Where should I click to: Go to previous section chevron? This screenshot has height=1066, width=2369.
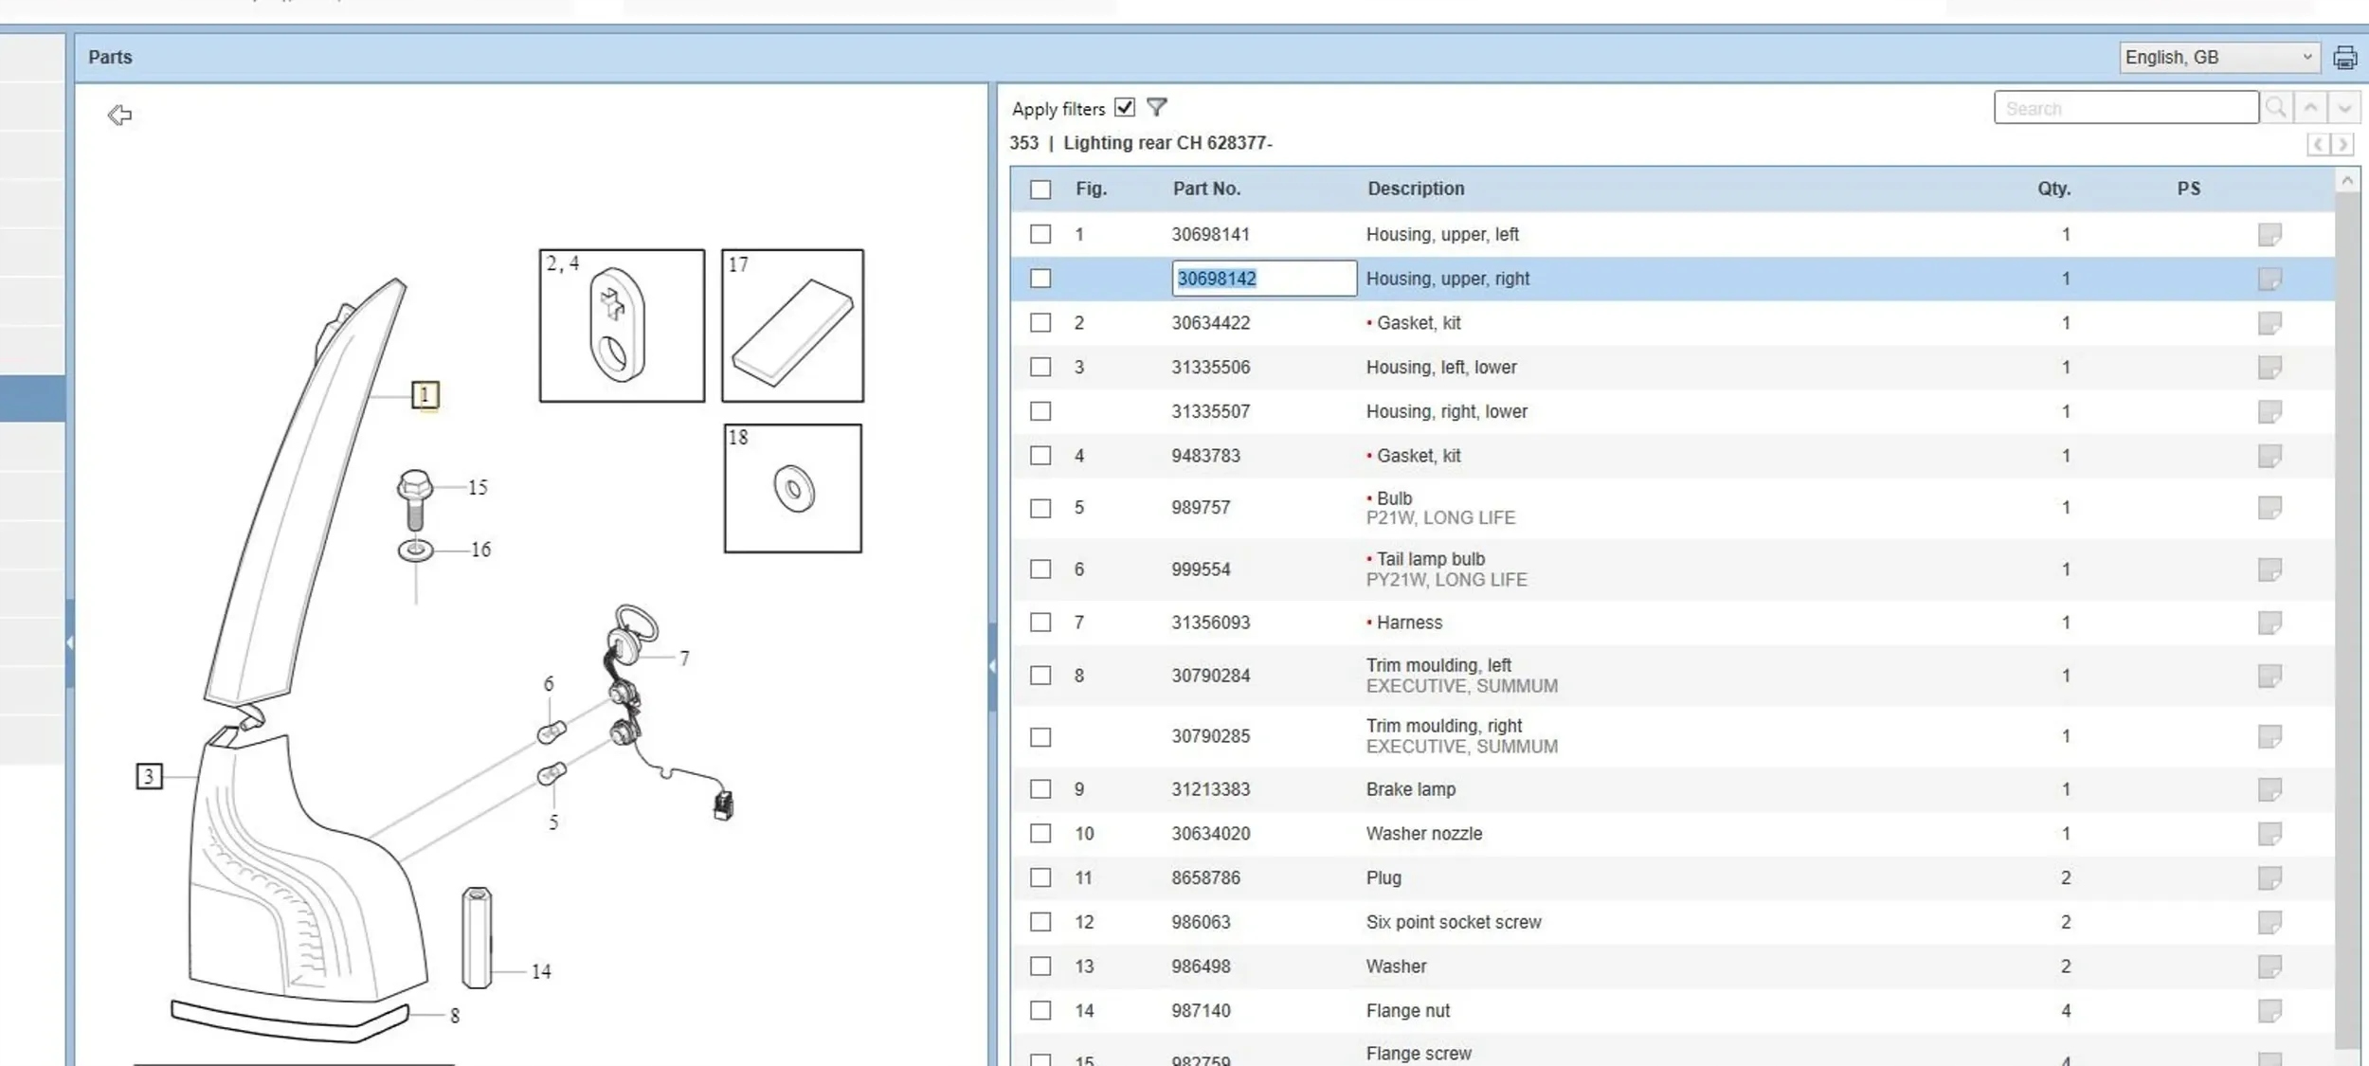click(2318, 145)
